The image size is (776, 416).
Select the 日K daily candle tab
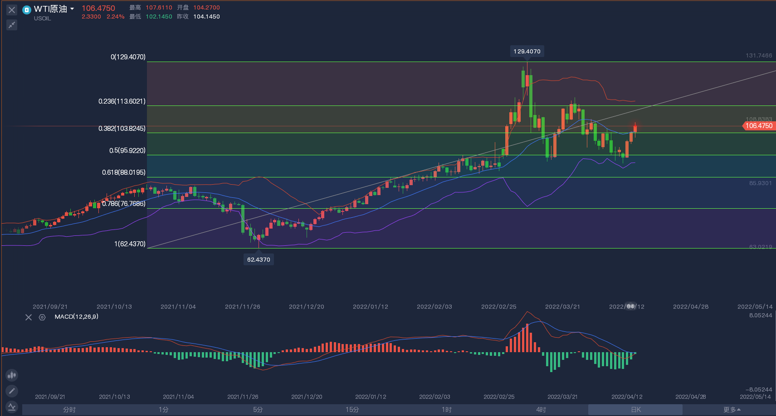(x=635, y=410)
